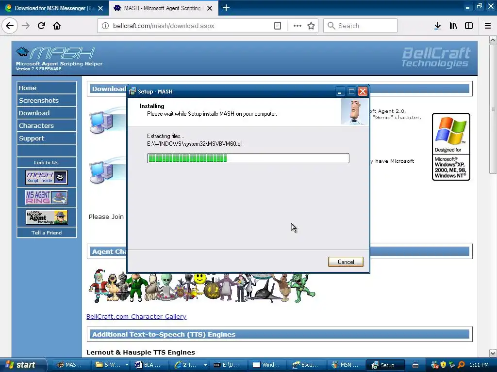Click the agent characters group image

[202, 287]
